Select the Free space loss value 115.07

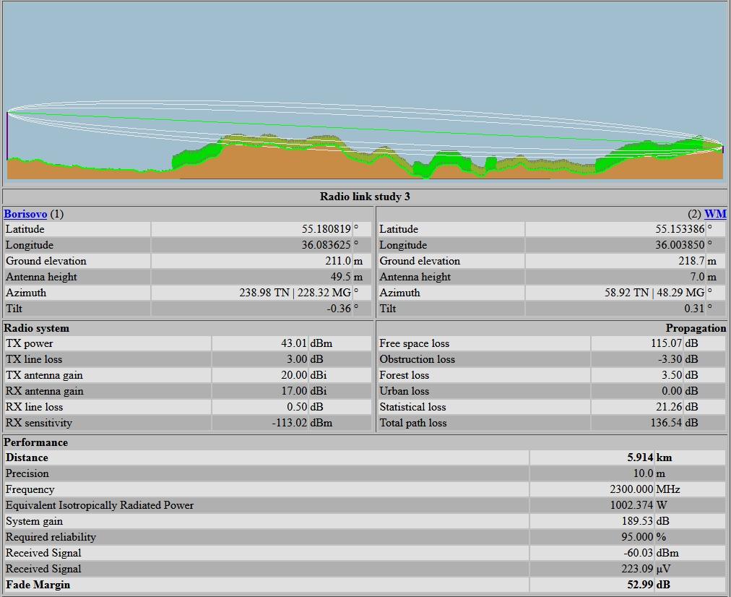point(666,343)
